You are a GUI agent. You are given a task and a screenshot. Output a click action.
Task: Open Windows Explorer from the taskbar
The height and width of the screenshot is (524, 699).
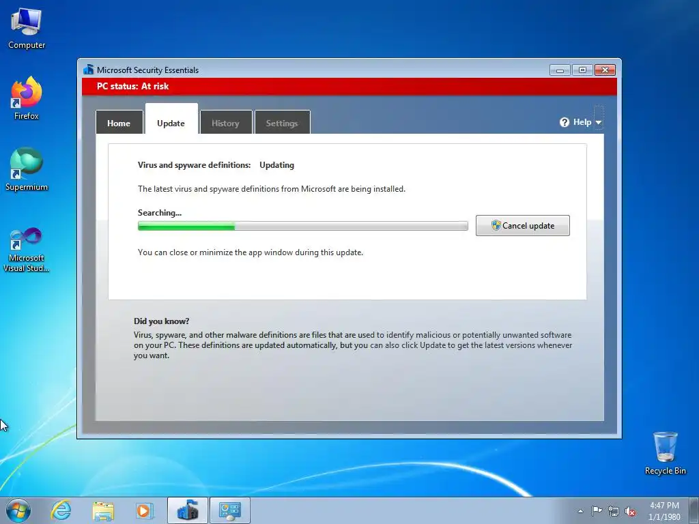(103, 510)
